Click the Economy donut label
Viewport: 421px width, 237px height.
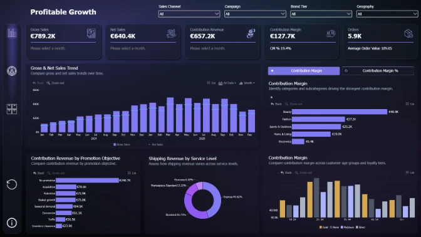184,180
